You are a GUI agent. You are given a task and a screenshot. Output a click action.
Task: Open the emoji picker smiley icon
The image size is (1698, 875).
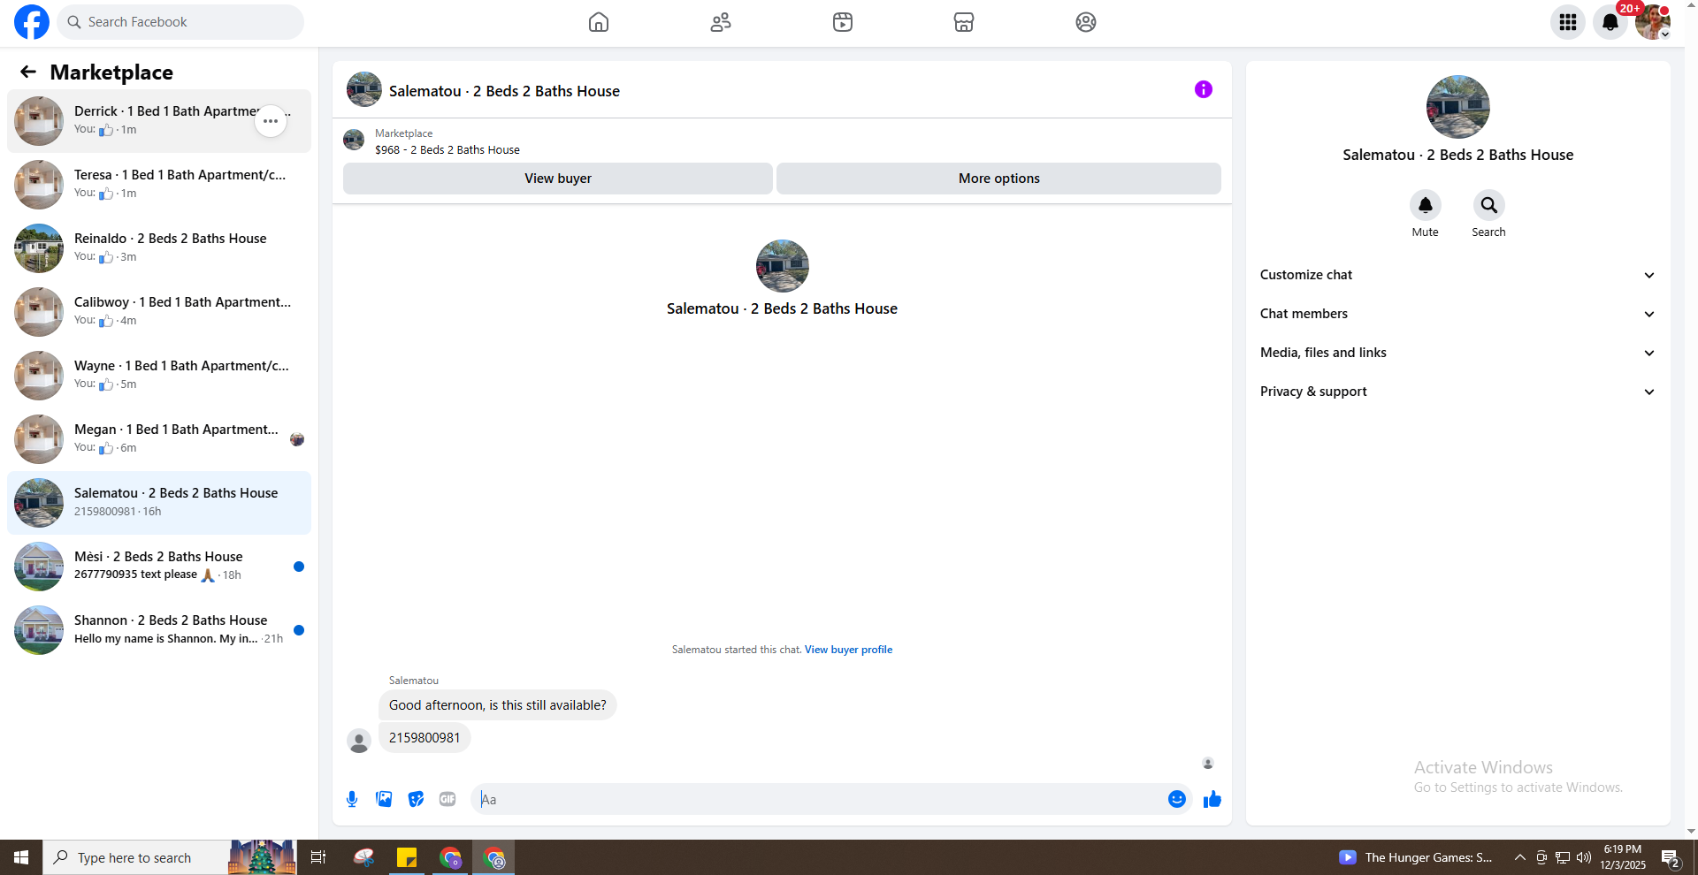(1177, 799)
